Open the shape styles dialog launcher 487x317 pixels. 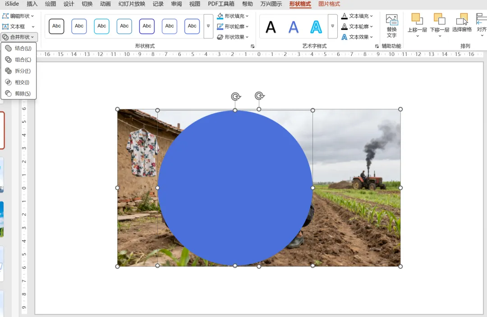pyautogui.click(x=253, y=46)
